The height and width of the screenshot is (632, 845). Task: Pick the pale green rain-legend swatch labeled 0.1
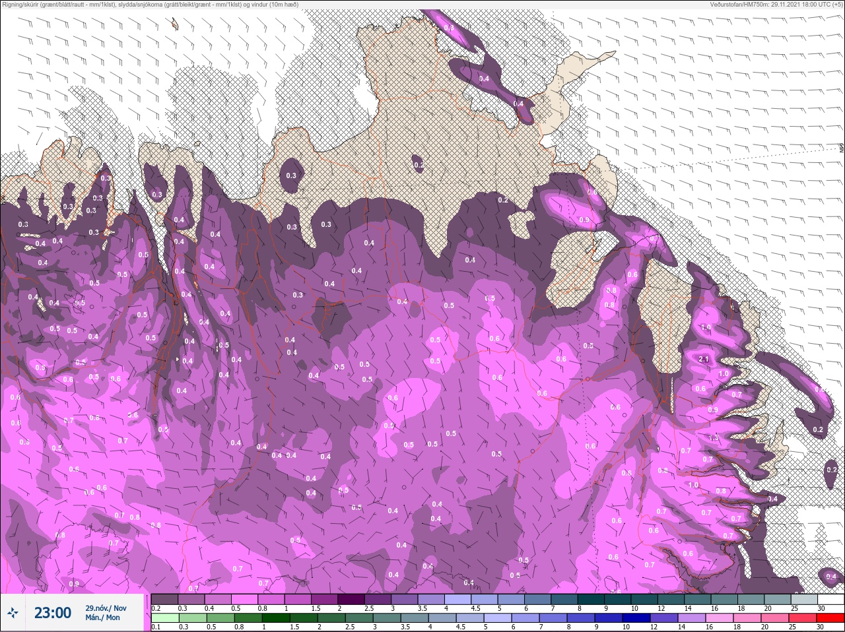pyautogui.click(x=165, y=618)
